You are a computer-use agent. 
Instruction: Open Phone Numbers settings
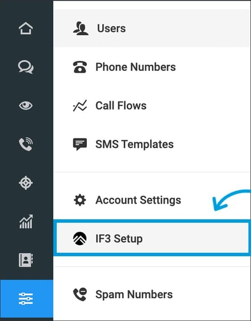coord(152,67)
